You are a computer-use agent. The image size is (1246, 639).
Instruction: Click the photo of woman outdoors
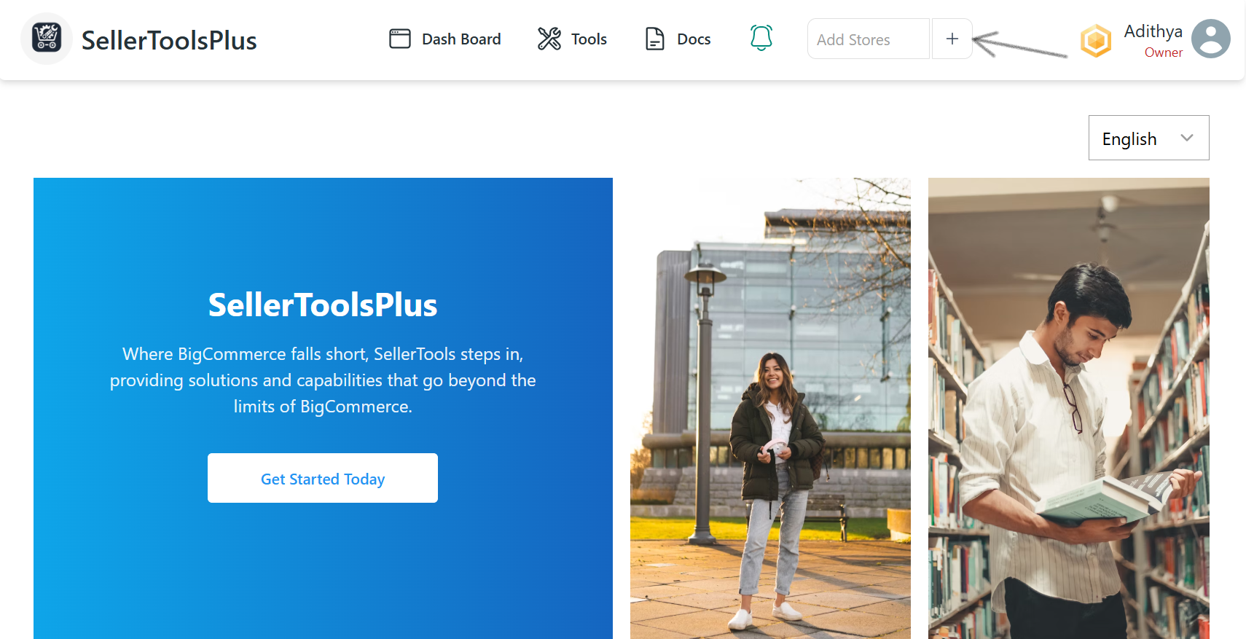[x=770, y=408]
